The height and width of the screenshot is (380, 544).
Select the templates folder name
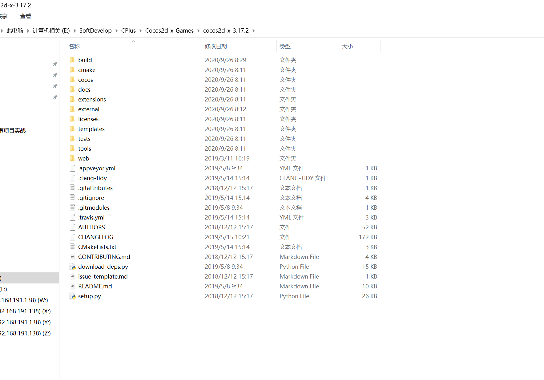pyautogui.click(x=91, y=129)
